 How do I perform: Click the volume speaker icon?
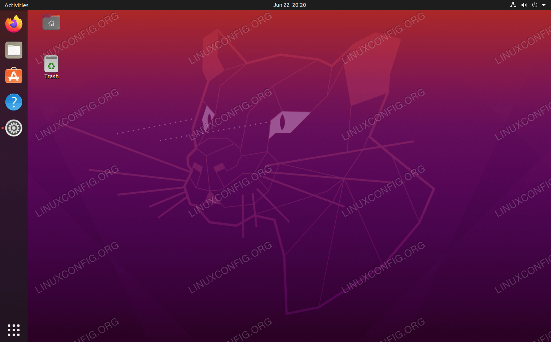(x=524, y=5)
